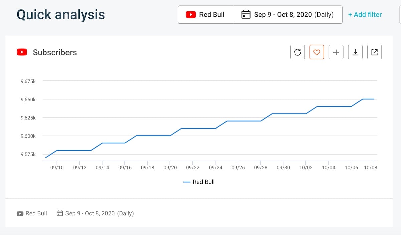Click the footer Sep 9 - Oct 8, 2020 text
Screen dimensions: 401x235
coord(90,213)
